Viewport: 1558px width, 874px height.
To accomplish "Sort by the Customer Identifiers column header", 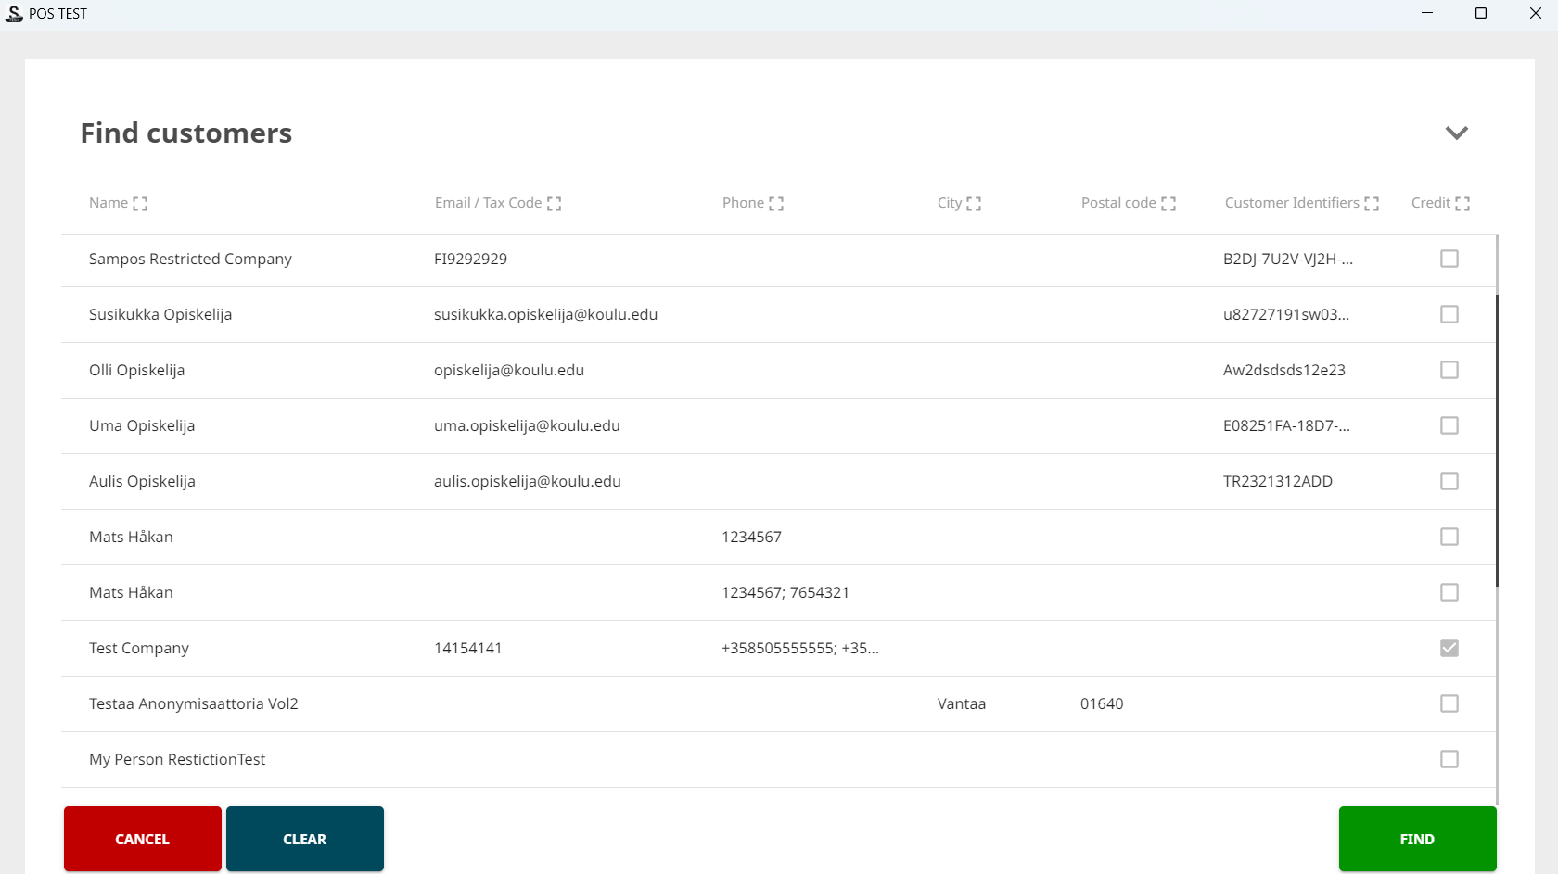I will click(1291, 203).
